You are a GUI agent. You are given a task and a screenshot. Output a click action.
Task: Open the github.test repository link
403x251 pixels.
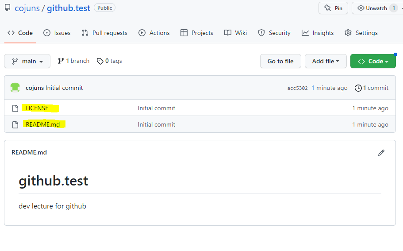point(69,8)
